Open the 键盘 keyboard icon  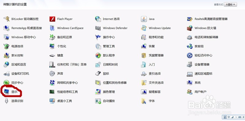pos(52,55)
